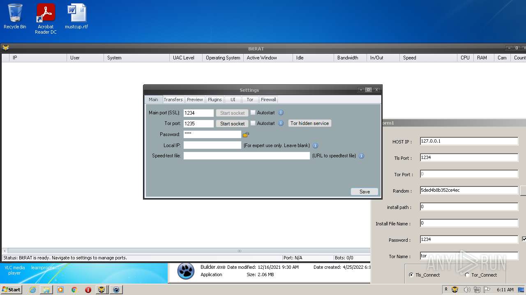Image resolution: width=526 pixels, height=295 pixels.
Task: Click the install path field in Form1
Action: click(469, 207)
